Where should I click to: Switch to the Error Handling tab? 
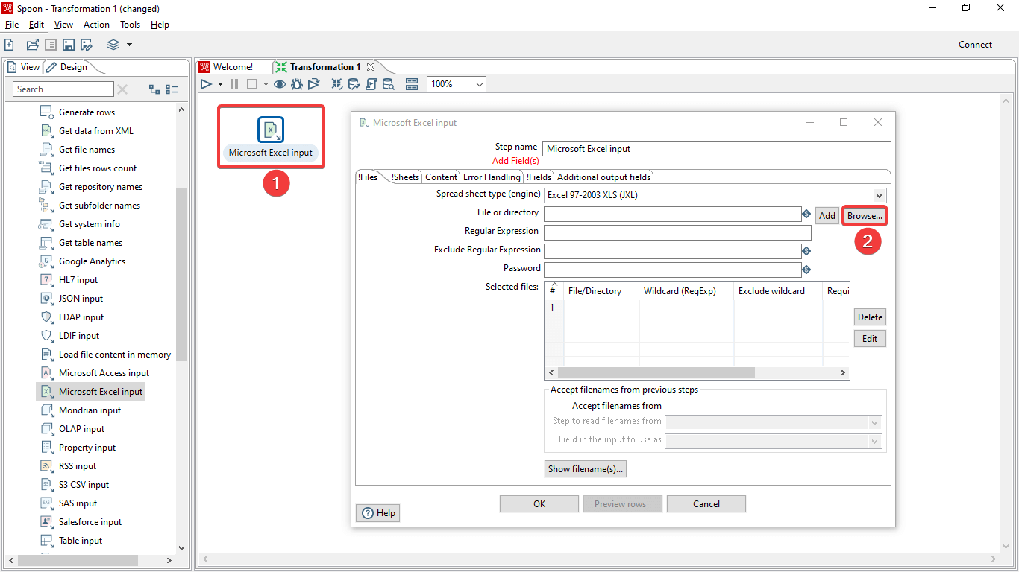(492, 177)
